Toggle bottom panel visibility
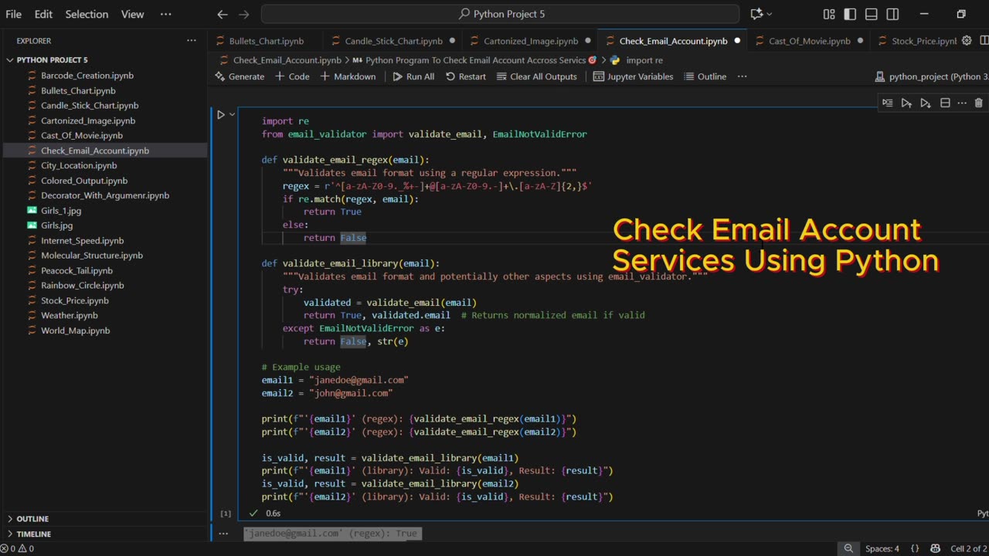The width and height of the screenshot is (989, 556). coord(871,14)
